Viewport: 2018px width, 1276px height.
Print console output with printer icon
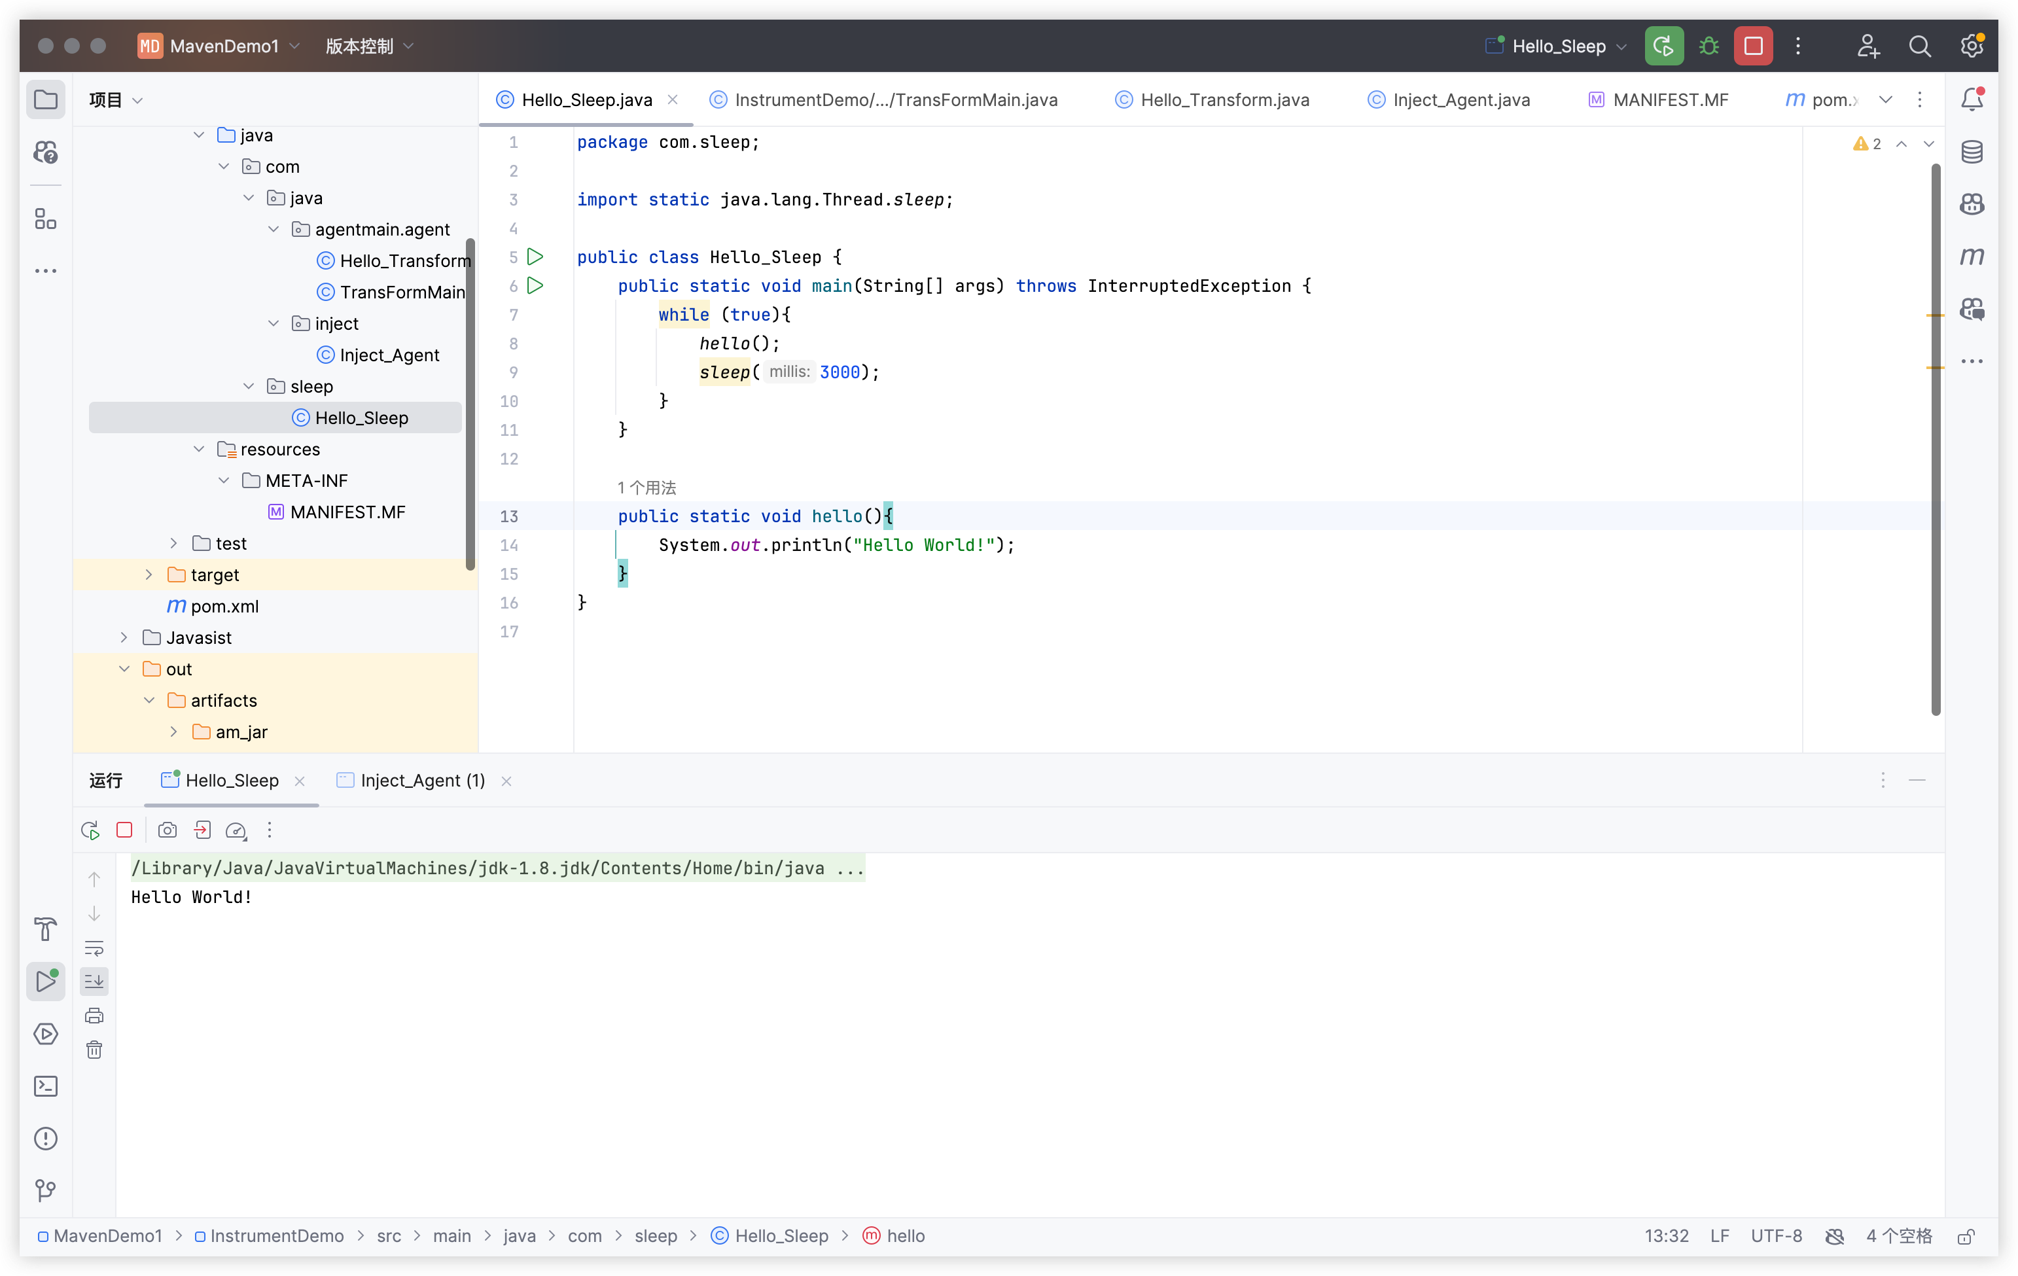95,1016
